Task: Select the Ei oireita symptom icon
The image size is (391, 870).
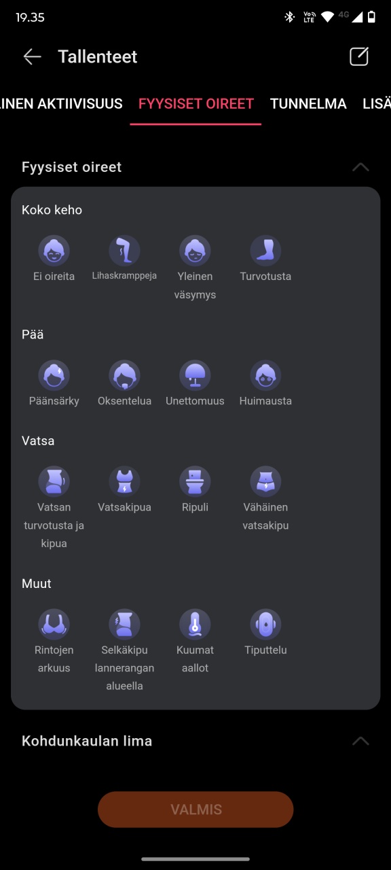Action: click(x=54, y=251)
